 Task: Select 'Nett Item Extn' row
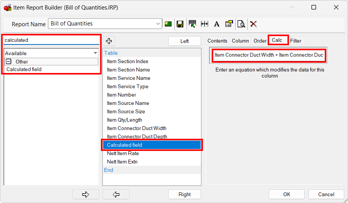point(152,162)
